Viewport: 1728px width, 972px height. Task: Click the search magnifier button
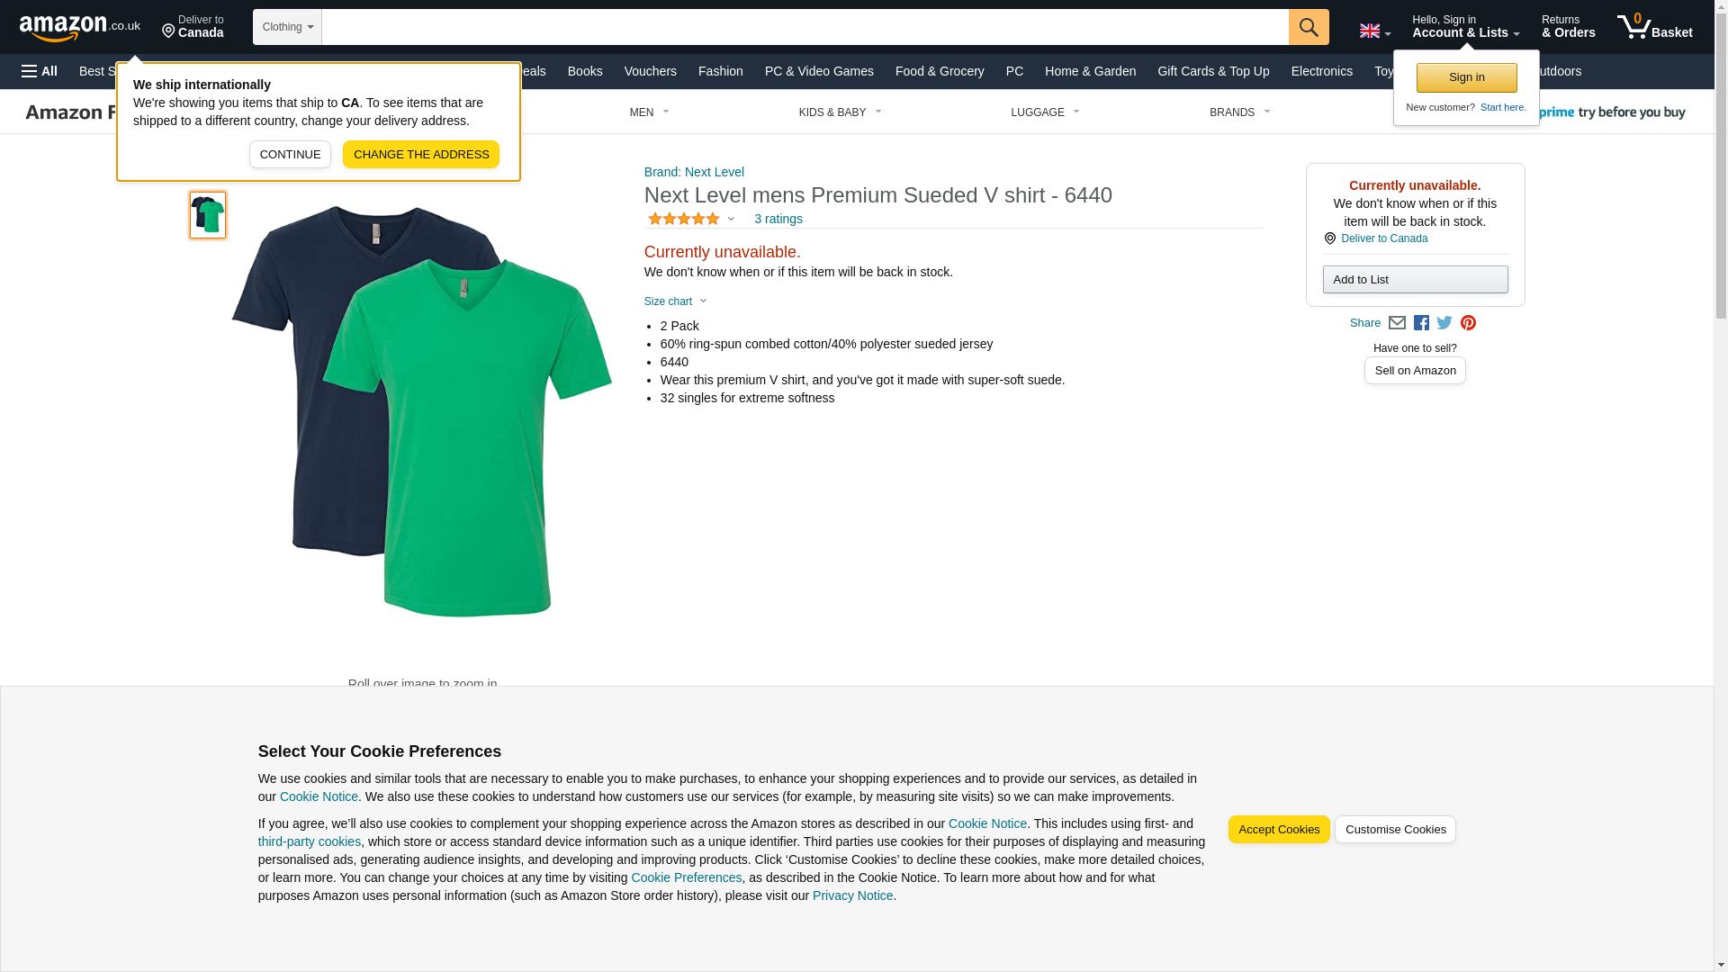pyautogui.click(x=1308, y=27)
